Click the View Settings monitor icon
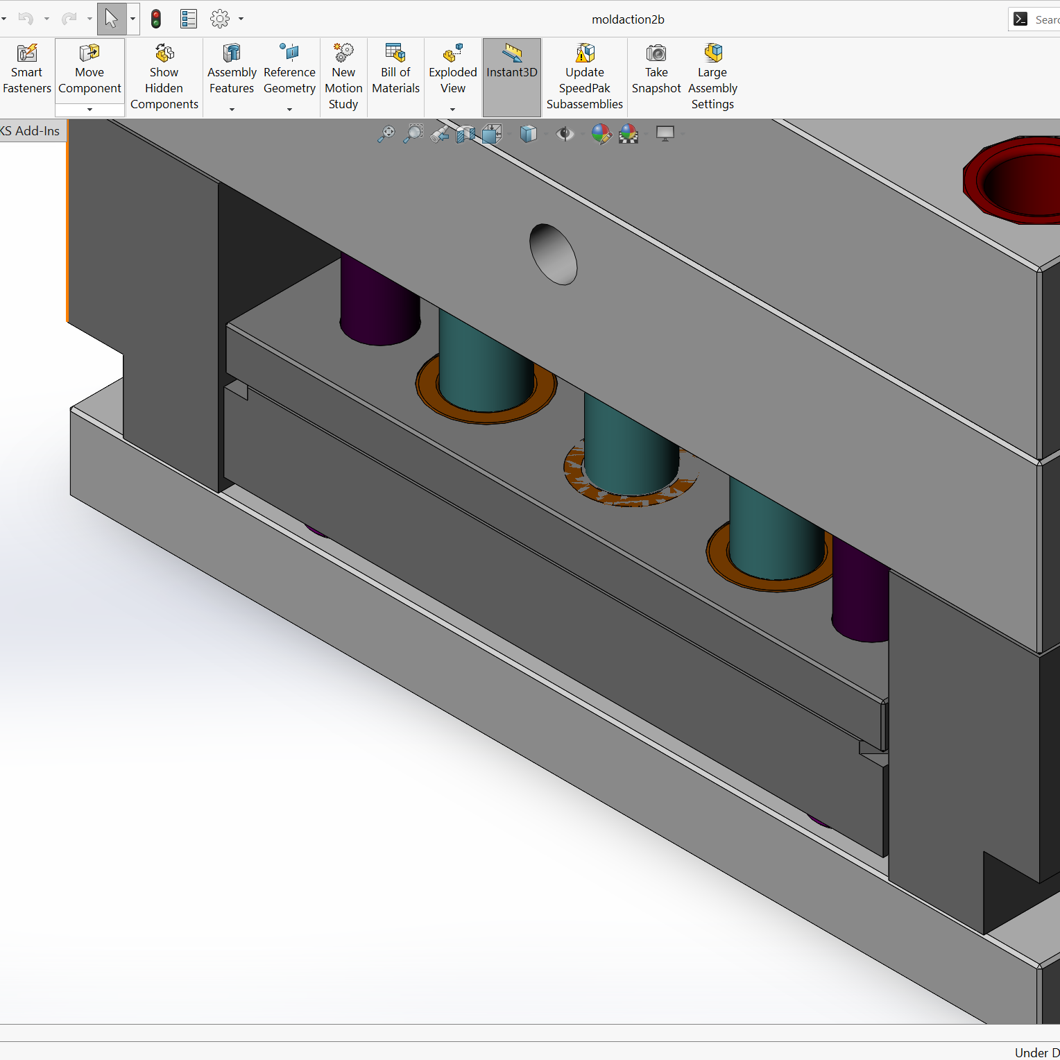 point(665,134)
